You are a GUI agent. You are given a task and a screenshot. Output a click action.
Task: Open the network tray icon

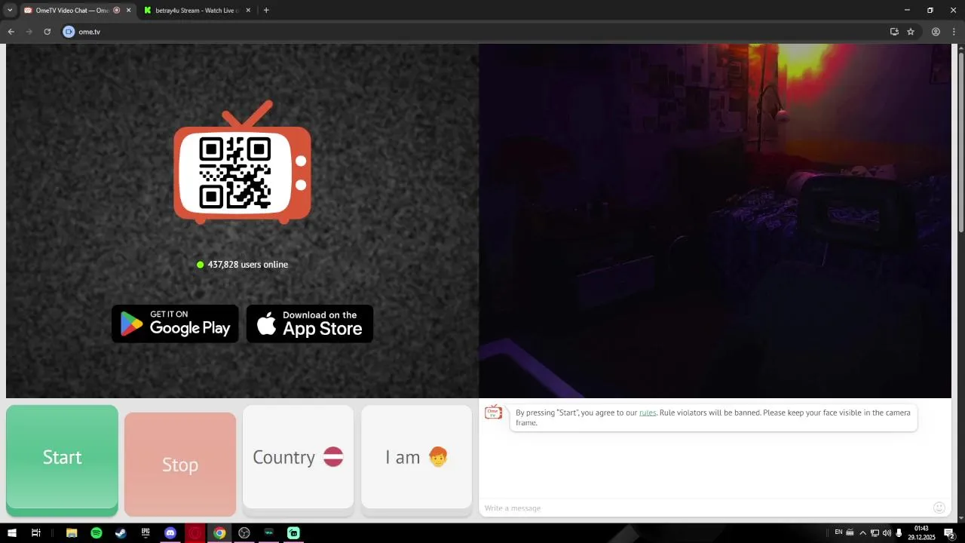(875, 533)
